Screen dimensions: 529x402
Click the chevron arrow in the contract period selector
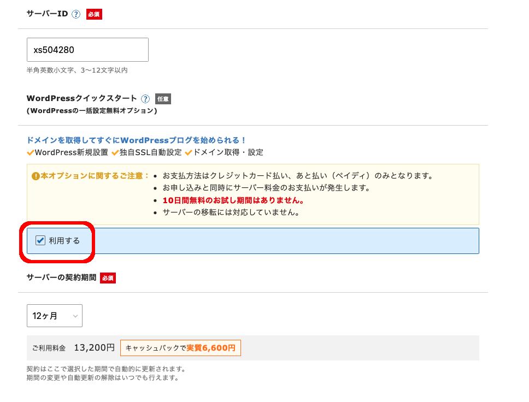coord(74,316)
